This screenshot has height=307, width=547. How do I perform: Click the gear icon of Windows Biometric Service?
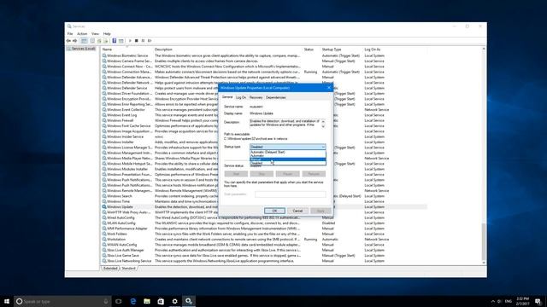pos(104,55)
